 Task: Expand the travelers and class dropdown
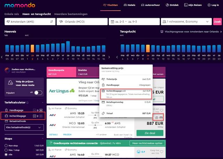click(186, 22)
